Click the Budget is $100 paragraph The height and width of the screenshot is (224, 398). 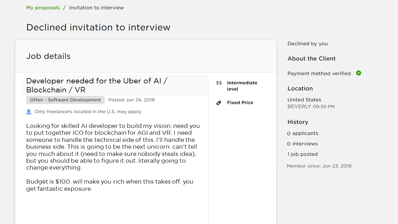pyautogui.click(x=110, y=185)
